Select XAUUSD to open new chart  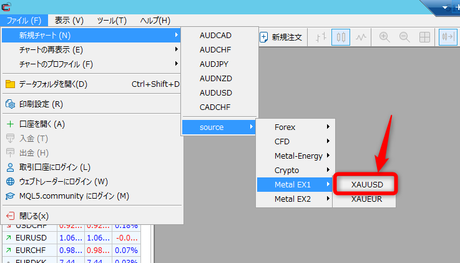[x=367, y=185]
